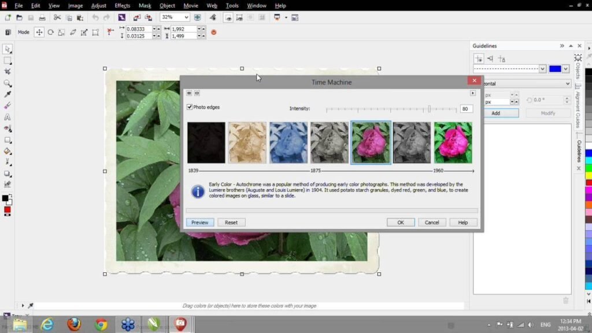Expand Time Machine flyout arrow

coord(473,93)
